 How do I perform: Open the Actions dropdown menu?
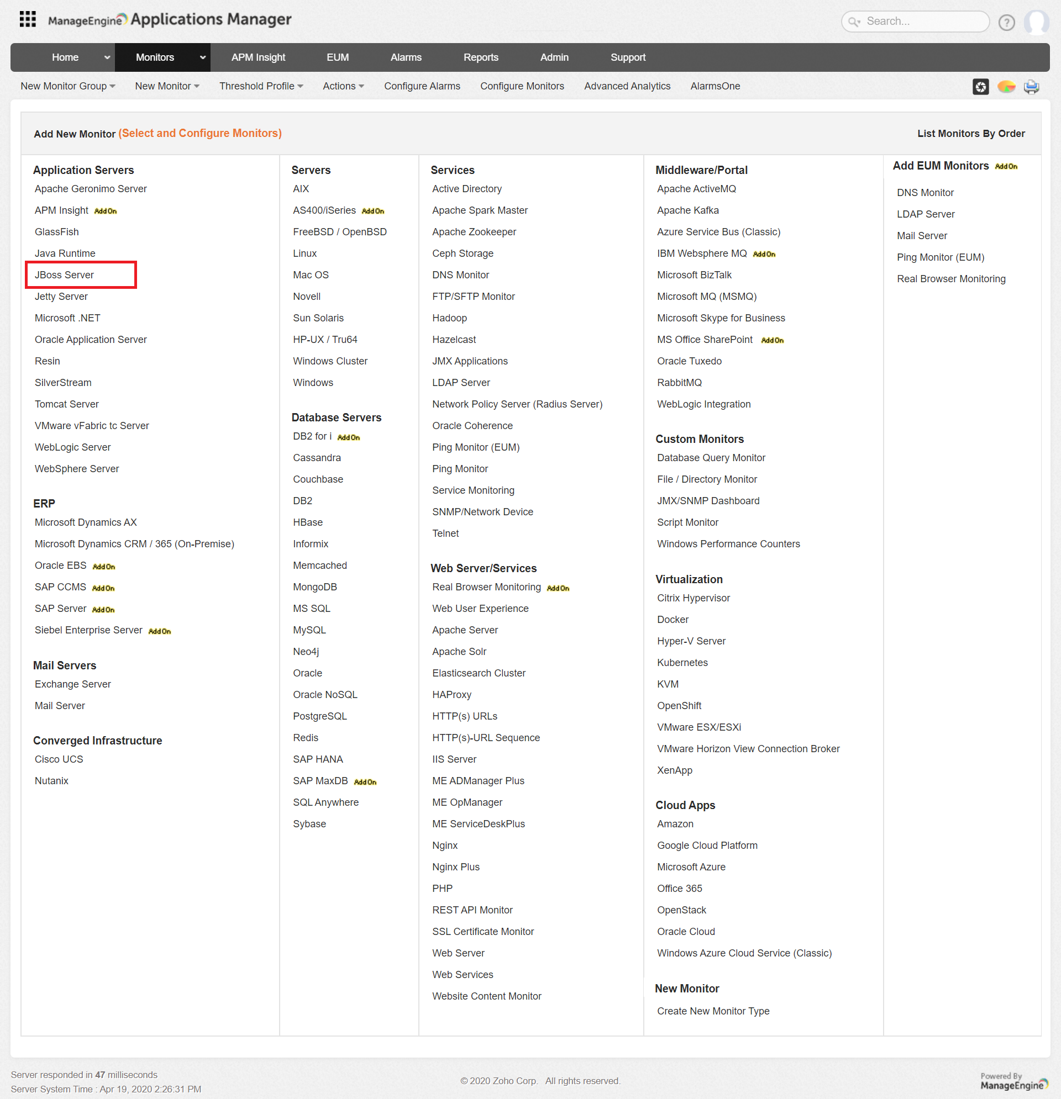coord(343,86)
